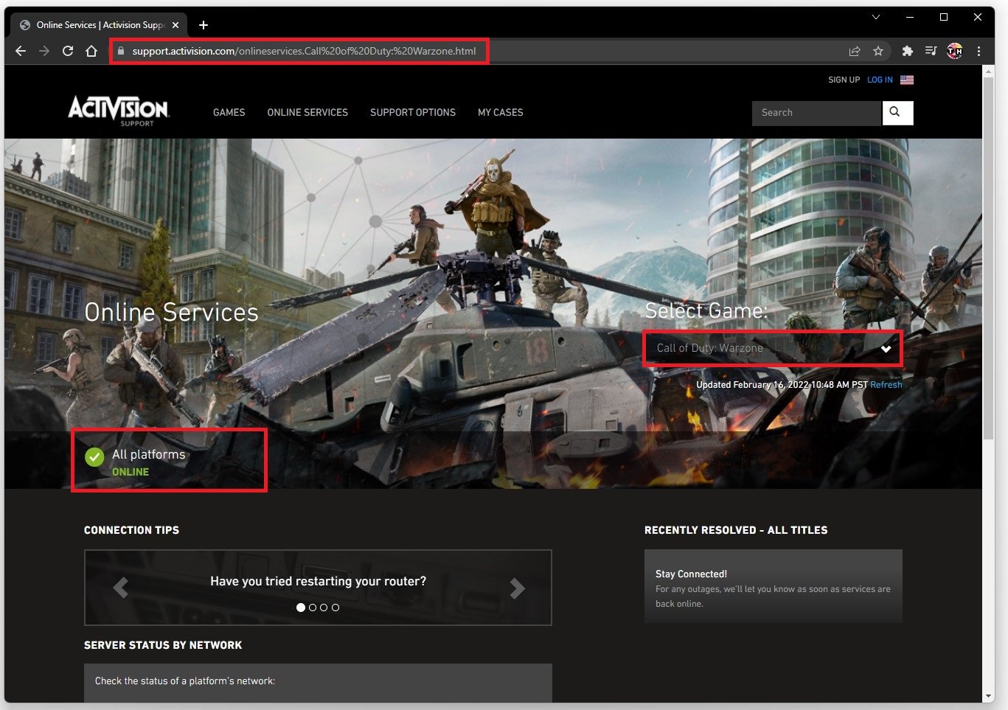The height and width of the screenshot is (710, 1008).
Task: Select the fourth carousel dot indicator
Action: [x=336, y=608]
